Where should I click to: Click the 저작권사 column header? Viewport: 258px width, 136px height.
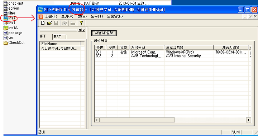pos(147,47)
